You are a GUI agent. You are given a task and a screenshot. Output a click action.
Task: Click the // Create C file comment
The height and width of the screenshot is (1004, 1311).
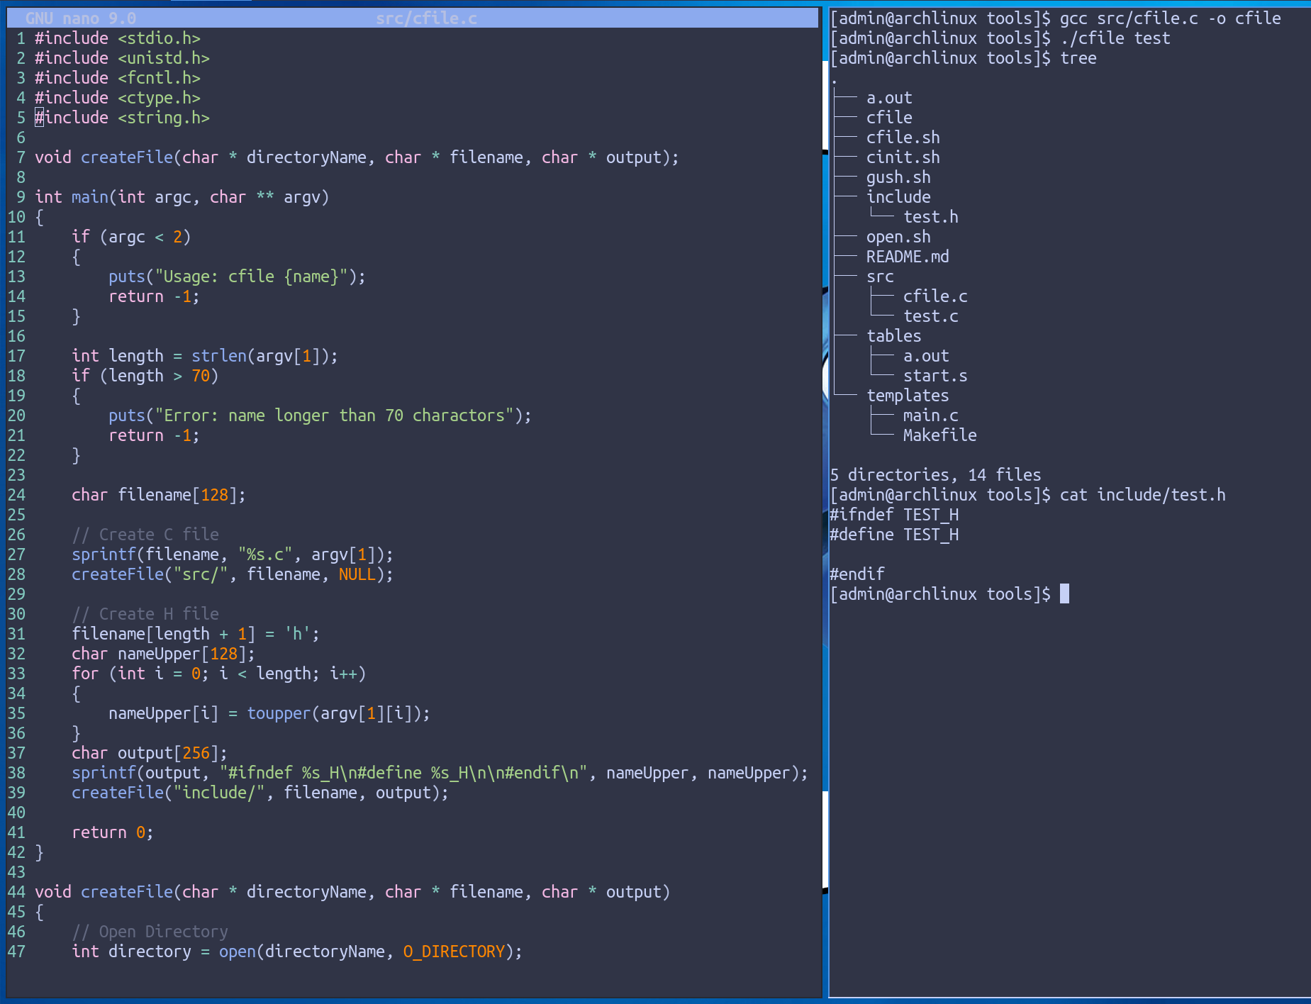click(145, 535)
